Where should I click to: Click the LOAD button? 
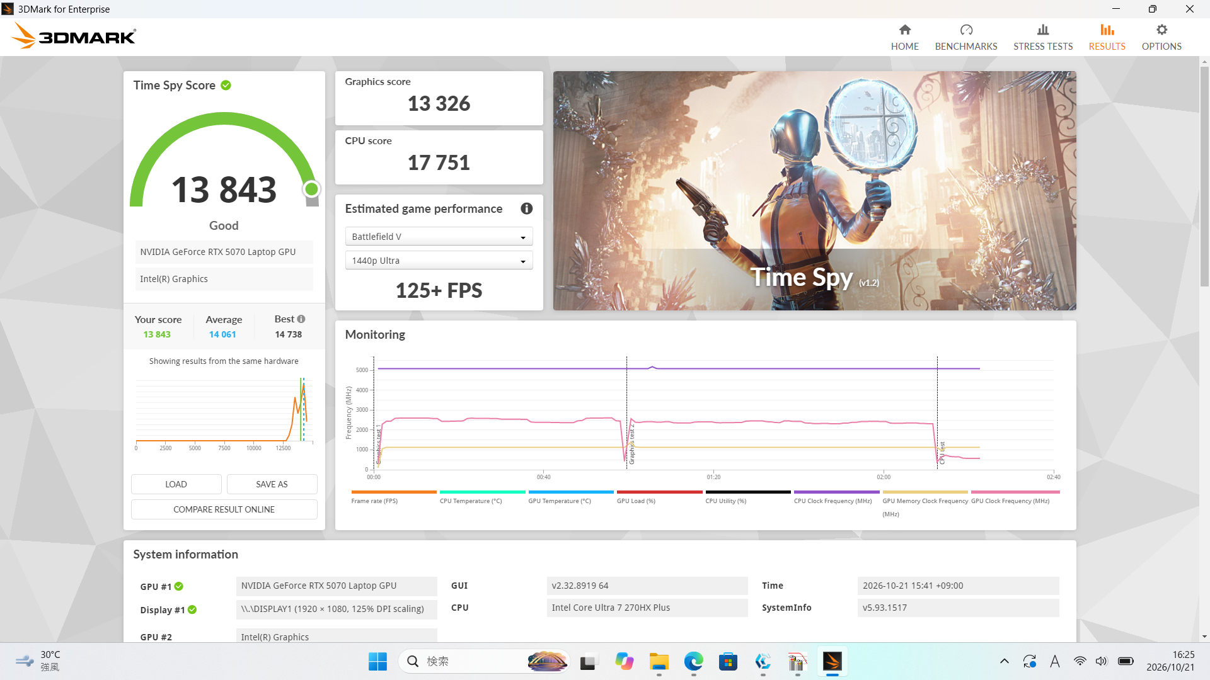pyautogui.click(x=176, y=484)
